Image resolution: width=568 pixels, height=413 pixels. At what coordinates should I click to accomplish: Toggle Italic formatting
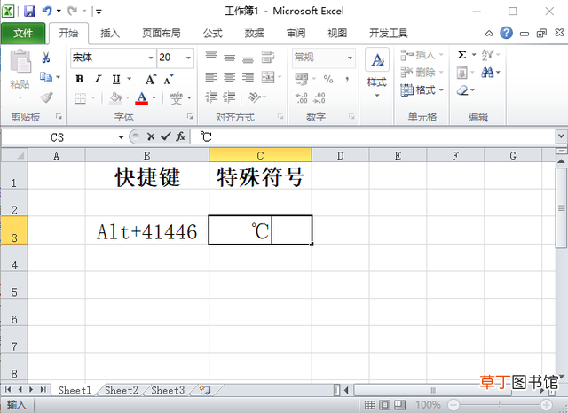98,79
